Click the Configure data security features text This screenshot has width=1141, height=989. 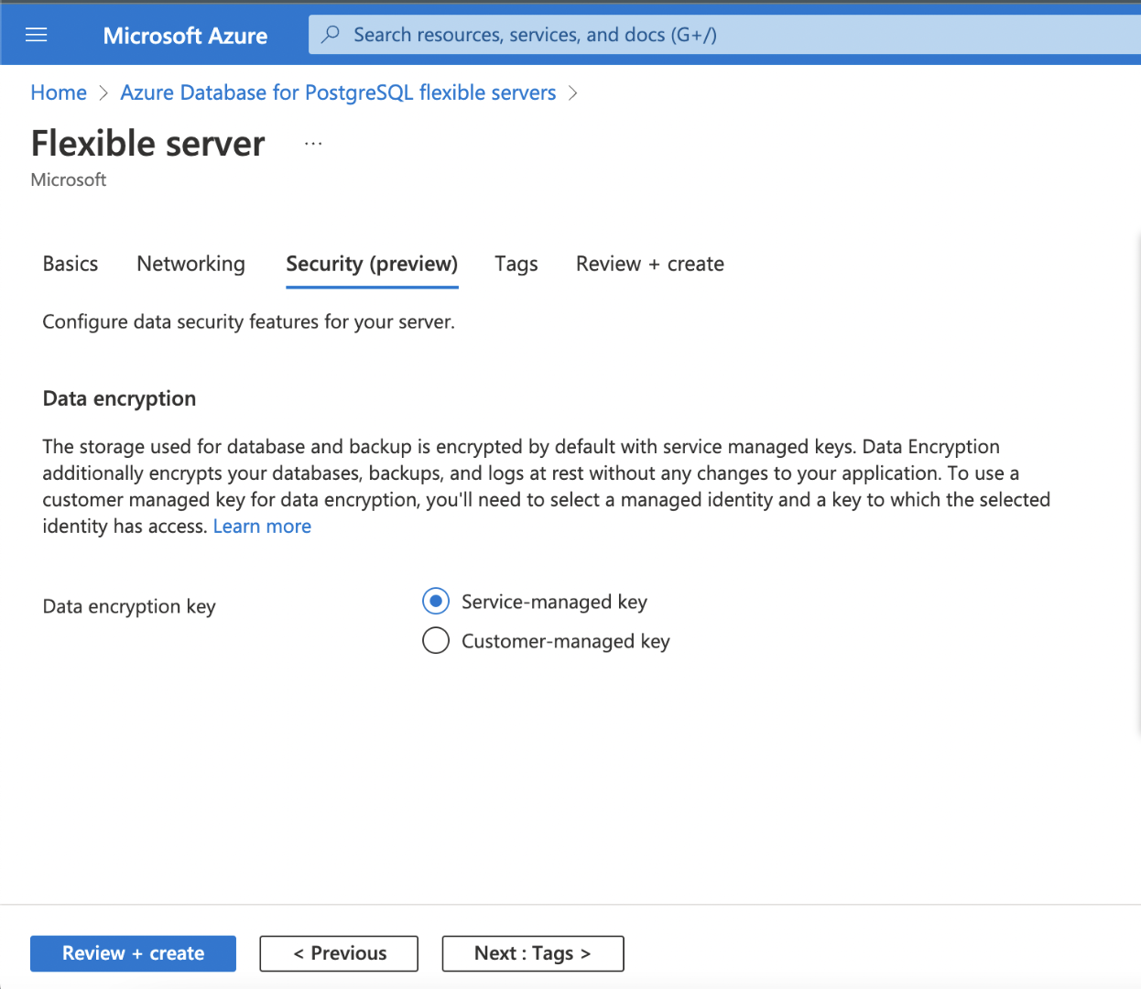click(249, 321)
